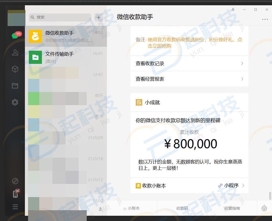Open the hamburger settings menu in sidebar
Viewport: 272px width, 221px height.
click(x=15, y=207)
